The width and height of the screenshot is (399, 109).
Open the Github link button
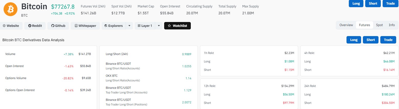coord(58,26)
